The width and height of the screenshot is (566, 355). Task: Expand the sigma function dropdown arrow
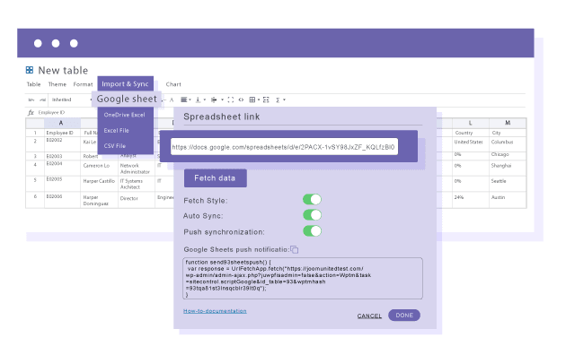(x=285, y=100)
